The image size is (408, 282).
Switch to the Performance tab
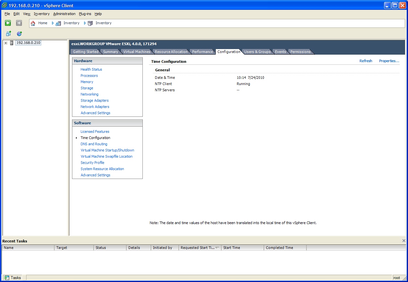(x=202, y=52)
